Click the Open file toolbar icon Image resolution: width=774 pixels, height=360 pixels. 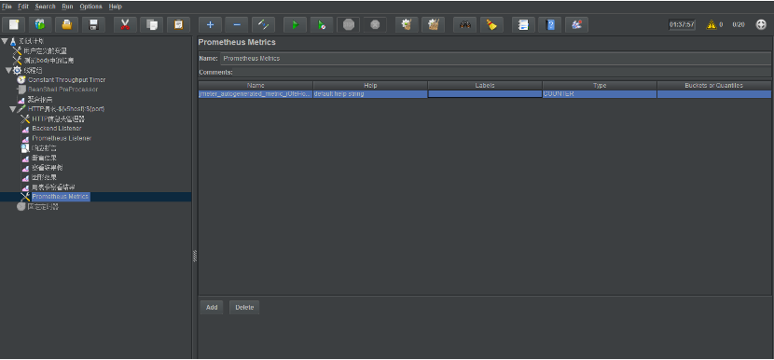point(67,24)
